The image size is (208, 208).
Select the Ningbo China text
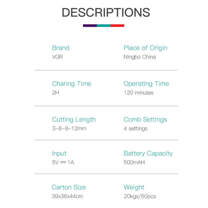(x=140, y=57)
